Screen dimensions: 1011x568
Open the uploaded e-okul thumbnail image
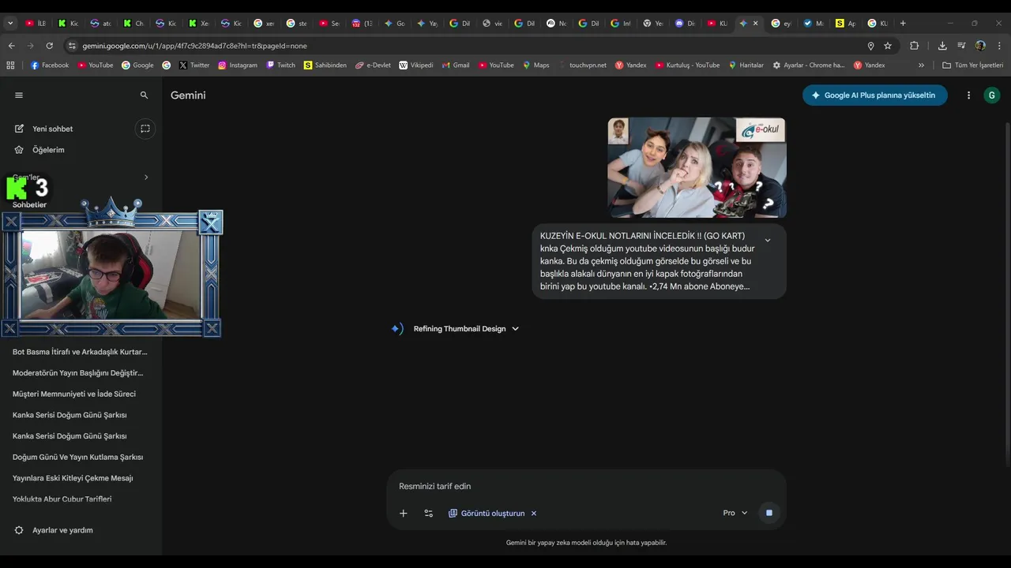coord(697,168)
